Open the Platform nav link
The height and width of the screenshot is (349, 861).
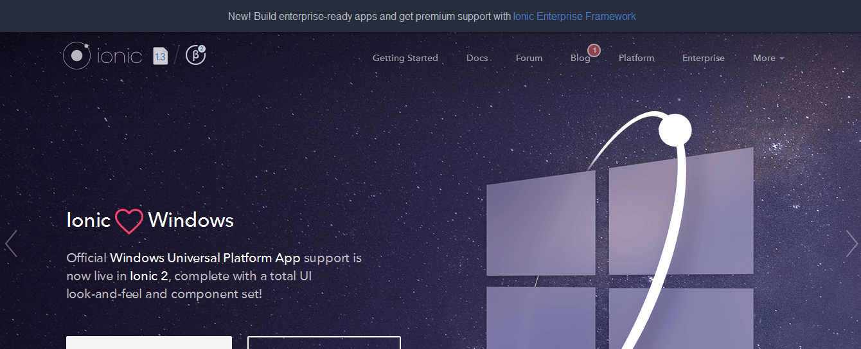point(637,58)
